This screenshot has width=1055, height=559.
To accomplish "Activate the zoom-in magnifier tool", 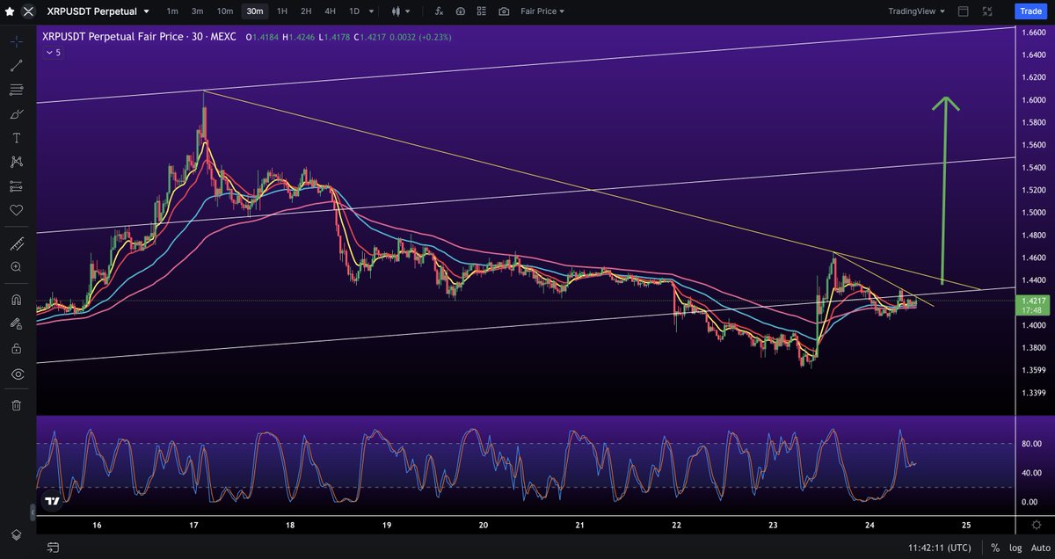I will click(x=16, y=266).
